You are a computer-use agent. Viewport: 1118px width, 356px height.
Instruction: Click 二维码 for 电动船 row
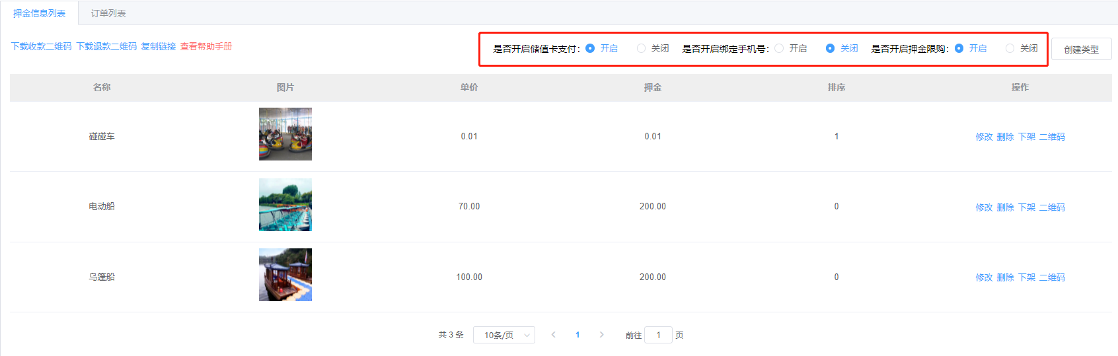1052,207
